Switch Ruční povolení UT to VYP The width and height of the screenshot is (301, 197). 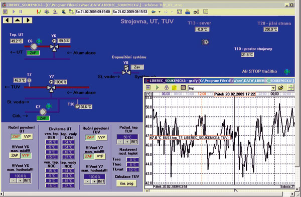coord(27,136)
